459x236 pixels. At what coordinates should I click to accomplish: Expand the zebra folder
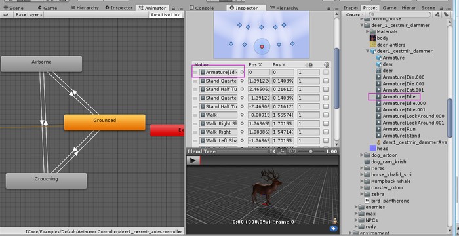[x=362, y=194]
